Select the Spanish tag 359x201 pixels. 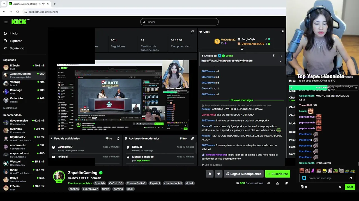click(100, 183)
